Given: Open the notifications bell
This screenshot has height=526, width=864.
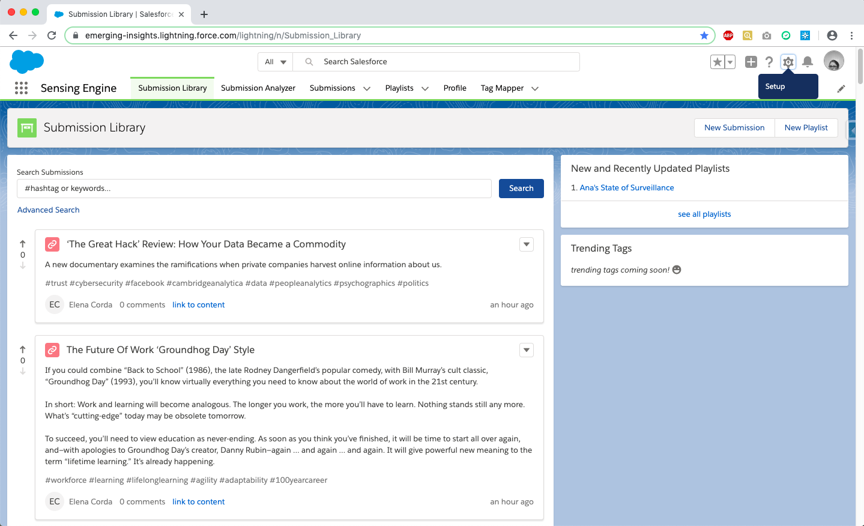Looking at the screenshot, I should click(808, 62).
